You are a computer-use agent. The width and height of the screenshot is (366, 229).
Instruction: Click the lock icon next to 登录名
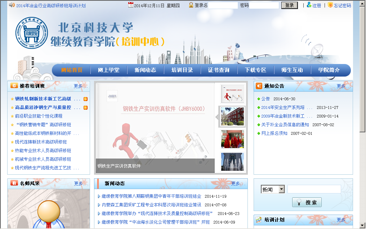tap(191, 5)
